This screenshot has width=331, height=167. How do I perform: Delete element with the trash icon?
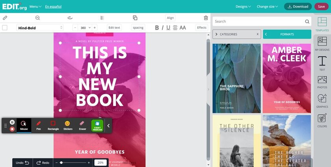pos(206,18)
